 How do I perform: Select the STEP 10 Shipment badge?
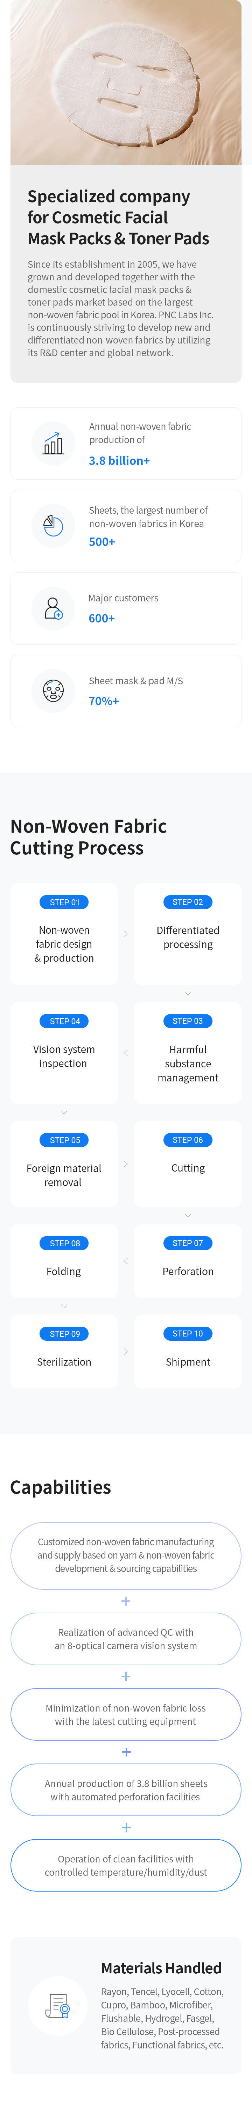pos(188,1333)
